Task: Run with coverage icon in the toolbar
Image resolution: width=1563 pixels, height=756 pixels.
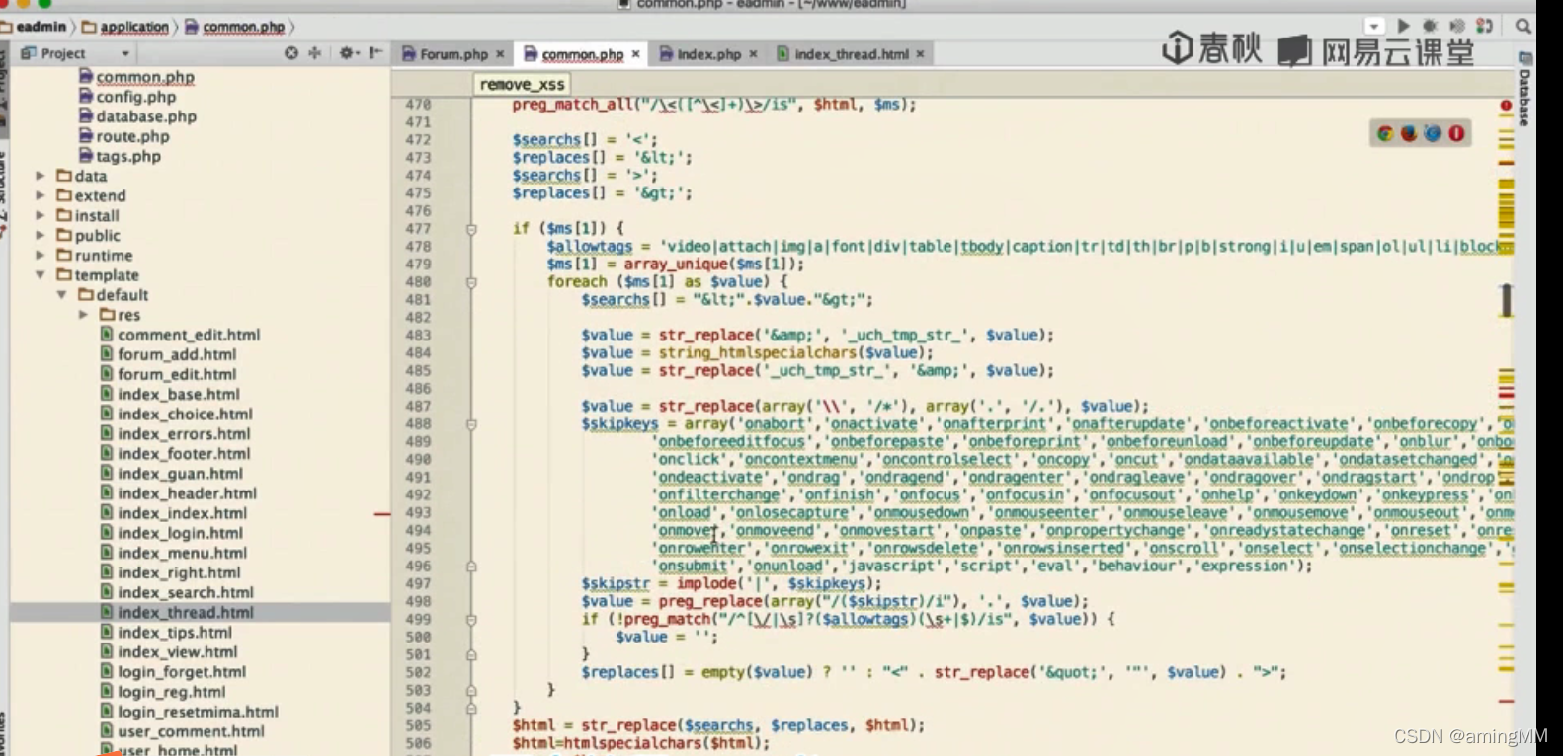Action: (x=1456, y=26)
